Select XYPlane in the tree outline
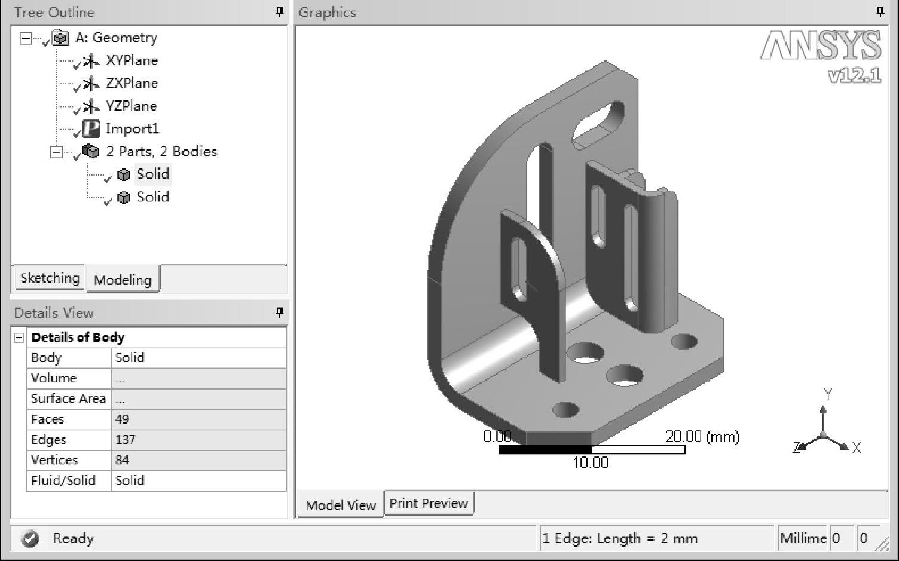Screen dimensions: 899x561 pyautogui.click(x=132, y=60)
